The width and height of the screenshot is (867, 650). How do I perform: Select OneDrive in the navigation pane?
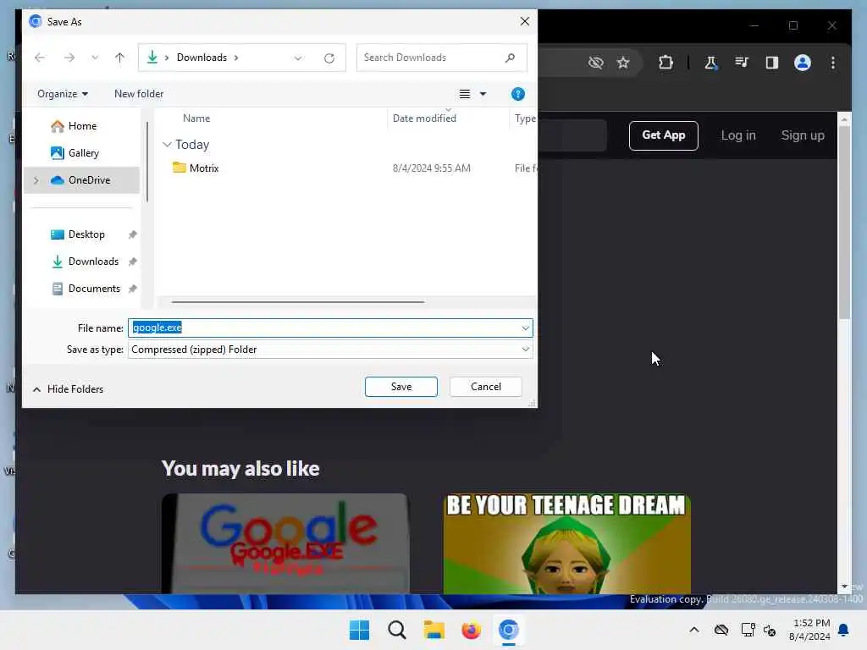click(x=81, y=180)
